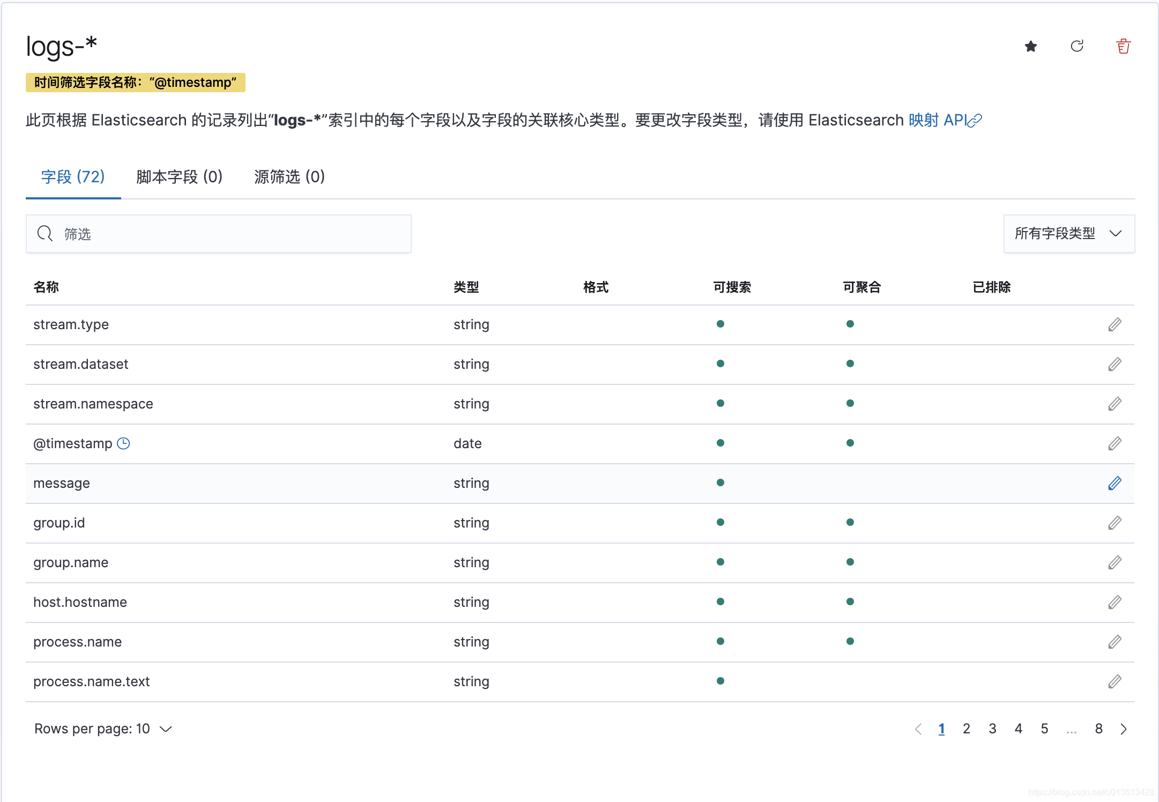Image resolution: width=1159 pixels, height=802 pixels.
Task: Sort by 可搜索 column header
Action: tap(732, 287)
